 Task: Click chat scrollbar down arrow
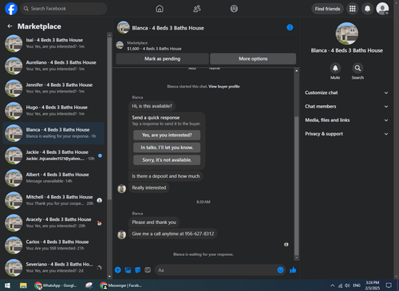(296, 258)
